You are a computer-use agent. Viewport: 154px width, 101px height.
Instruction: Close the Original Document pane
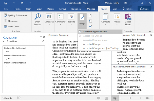point(151,35)
